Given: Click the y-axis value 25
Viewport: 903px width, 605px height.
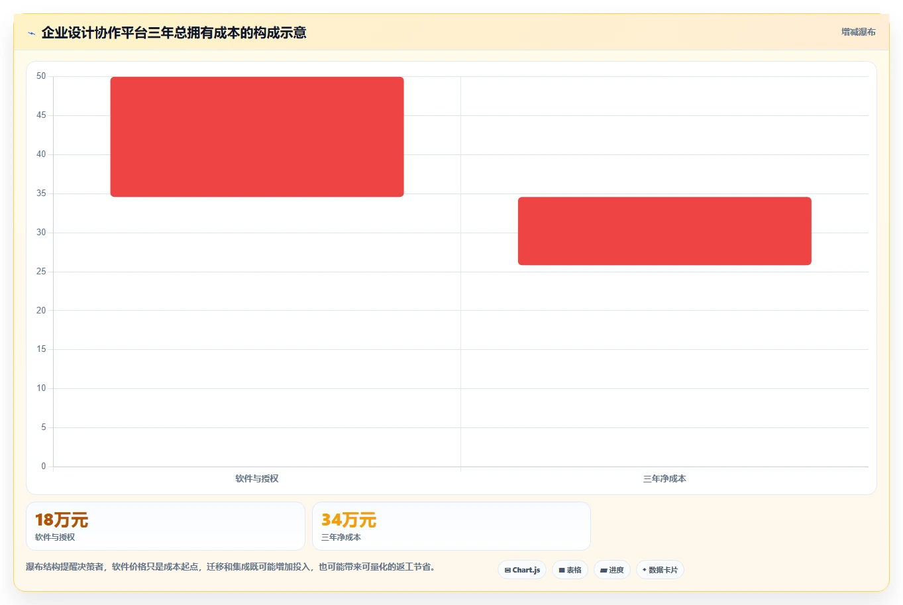Looking at the screenshot, I should pos(41,272).
